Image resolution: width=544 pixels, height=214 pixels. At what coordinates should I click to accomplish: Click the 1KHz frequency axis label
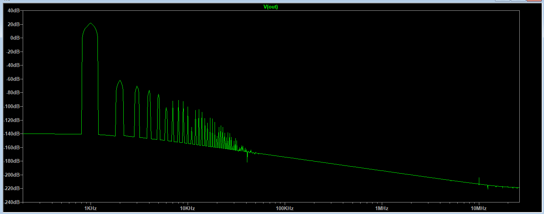point(91,208)
